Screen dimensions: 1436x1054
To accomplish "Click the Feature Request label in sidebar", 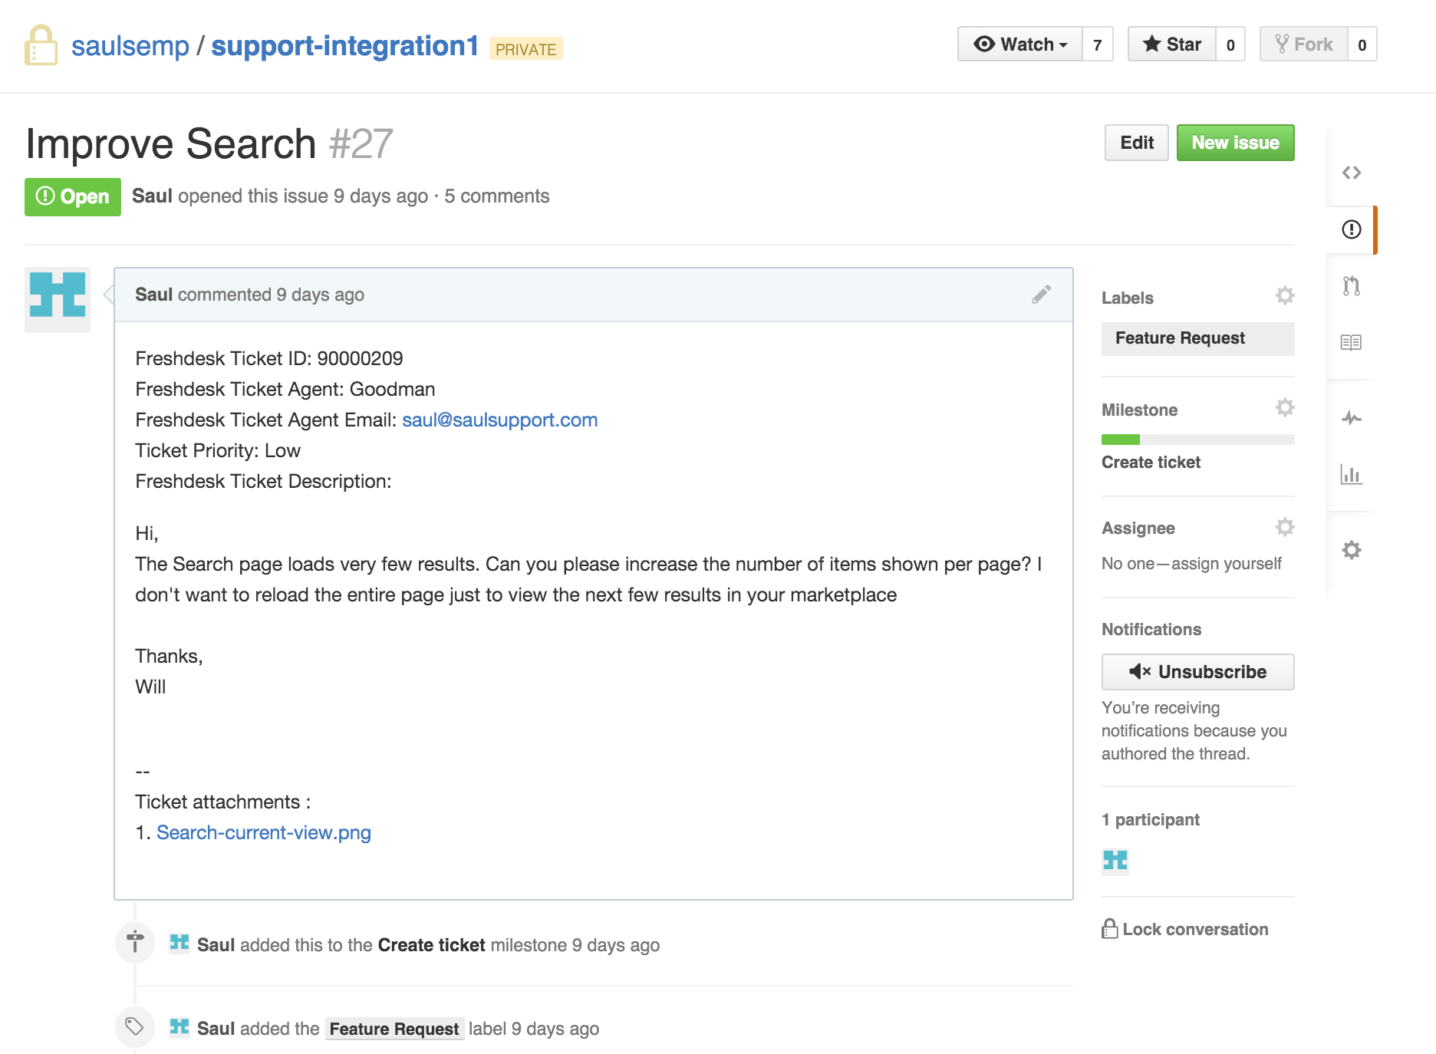I will tap(1197, 338).
